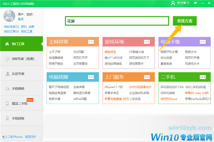The image size is (214, 142).
Task: Open the 手机回收 sidebar tab
Action: 21,118
